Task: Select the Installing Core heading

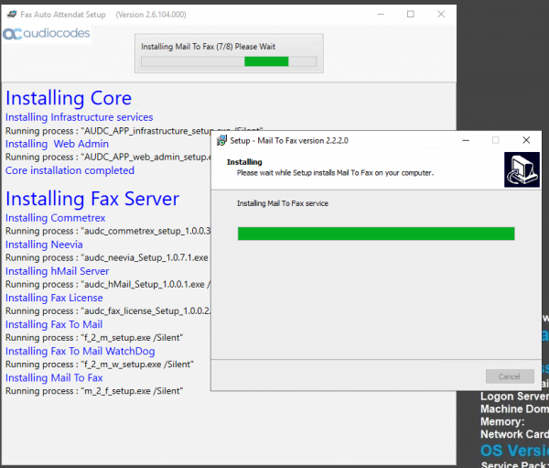Action: tap(69, 98)
